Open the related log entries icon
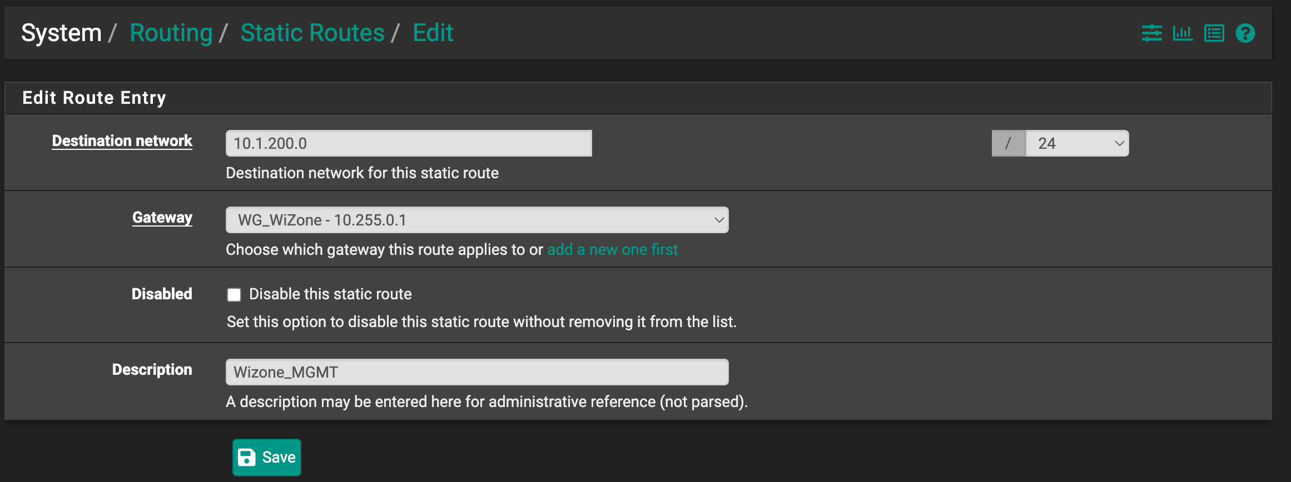Image resolution: width=1291 pixels, height=482 pixels. click(x=1214, y=33)
